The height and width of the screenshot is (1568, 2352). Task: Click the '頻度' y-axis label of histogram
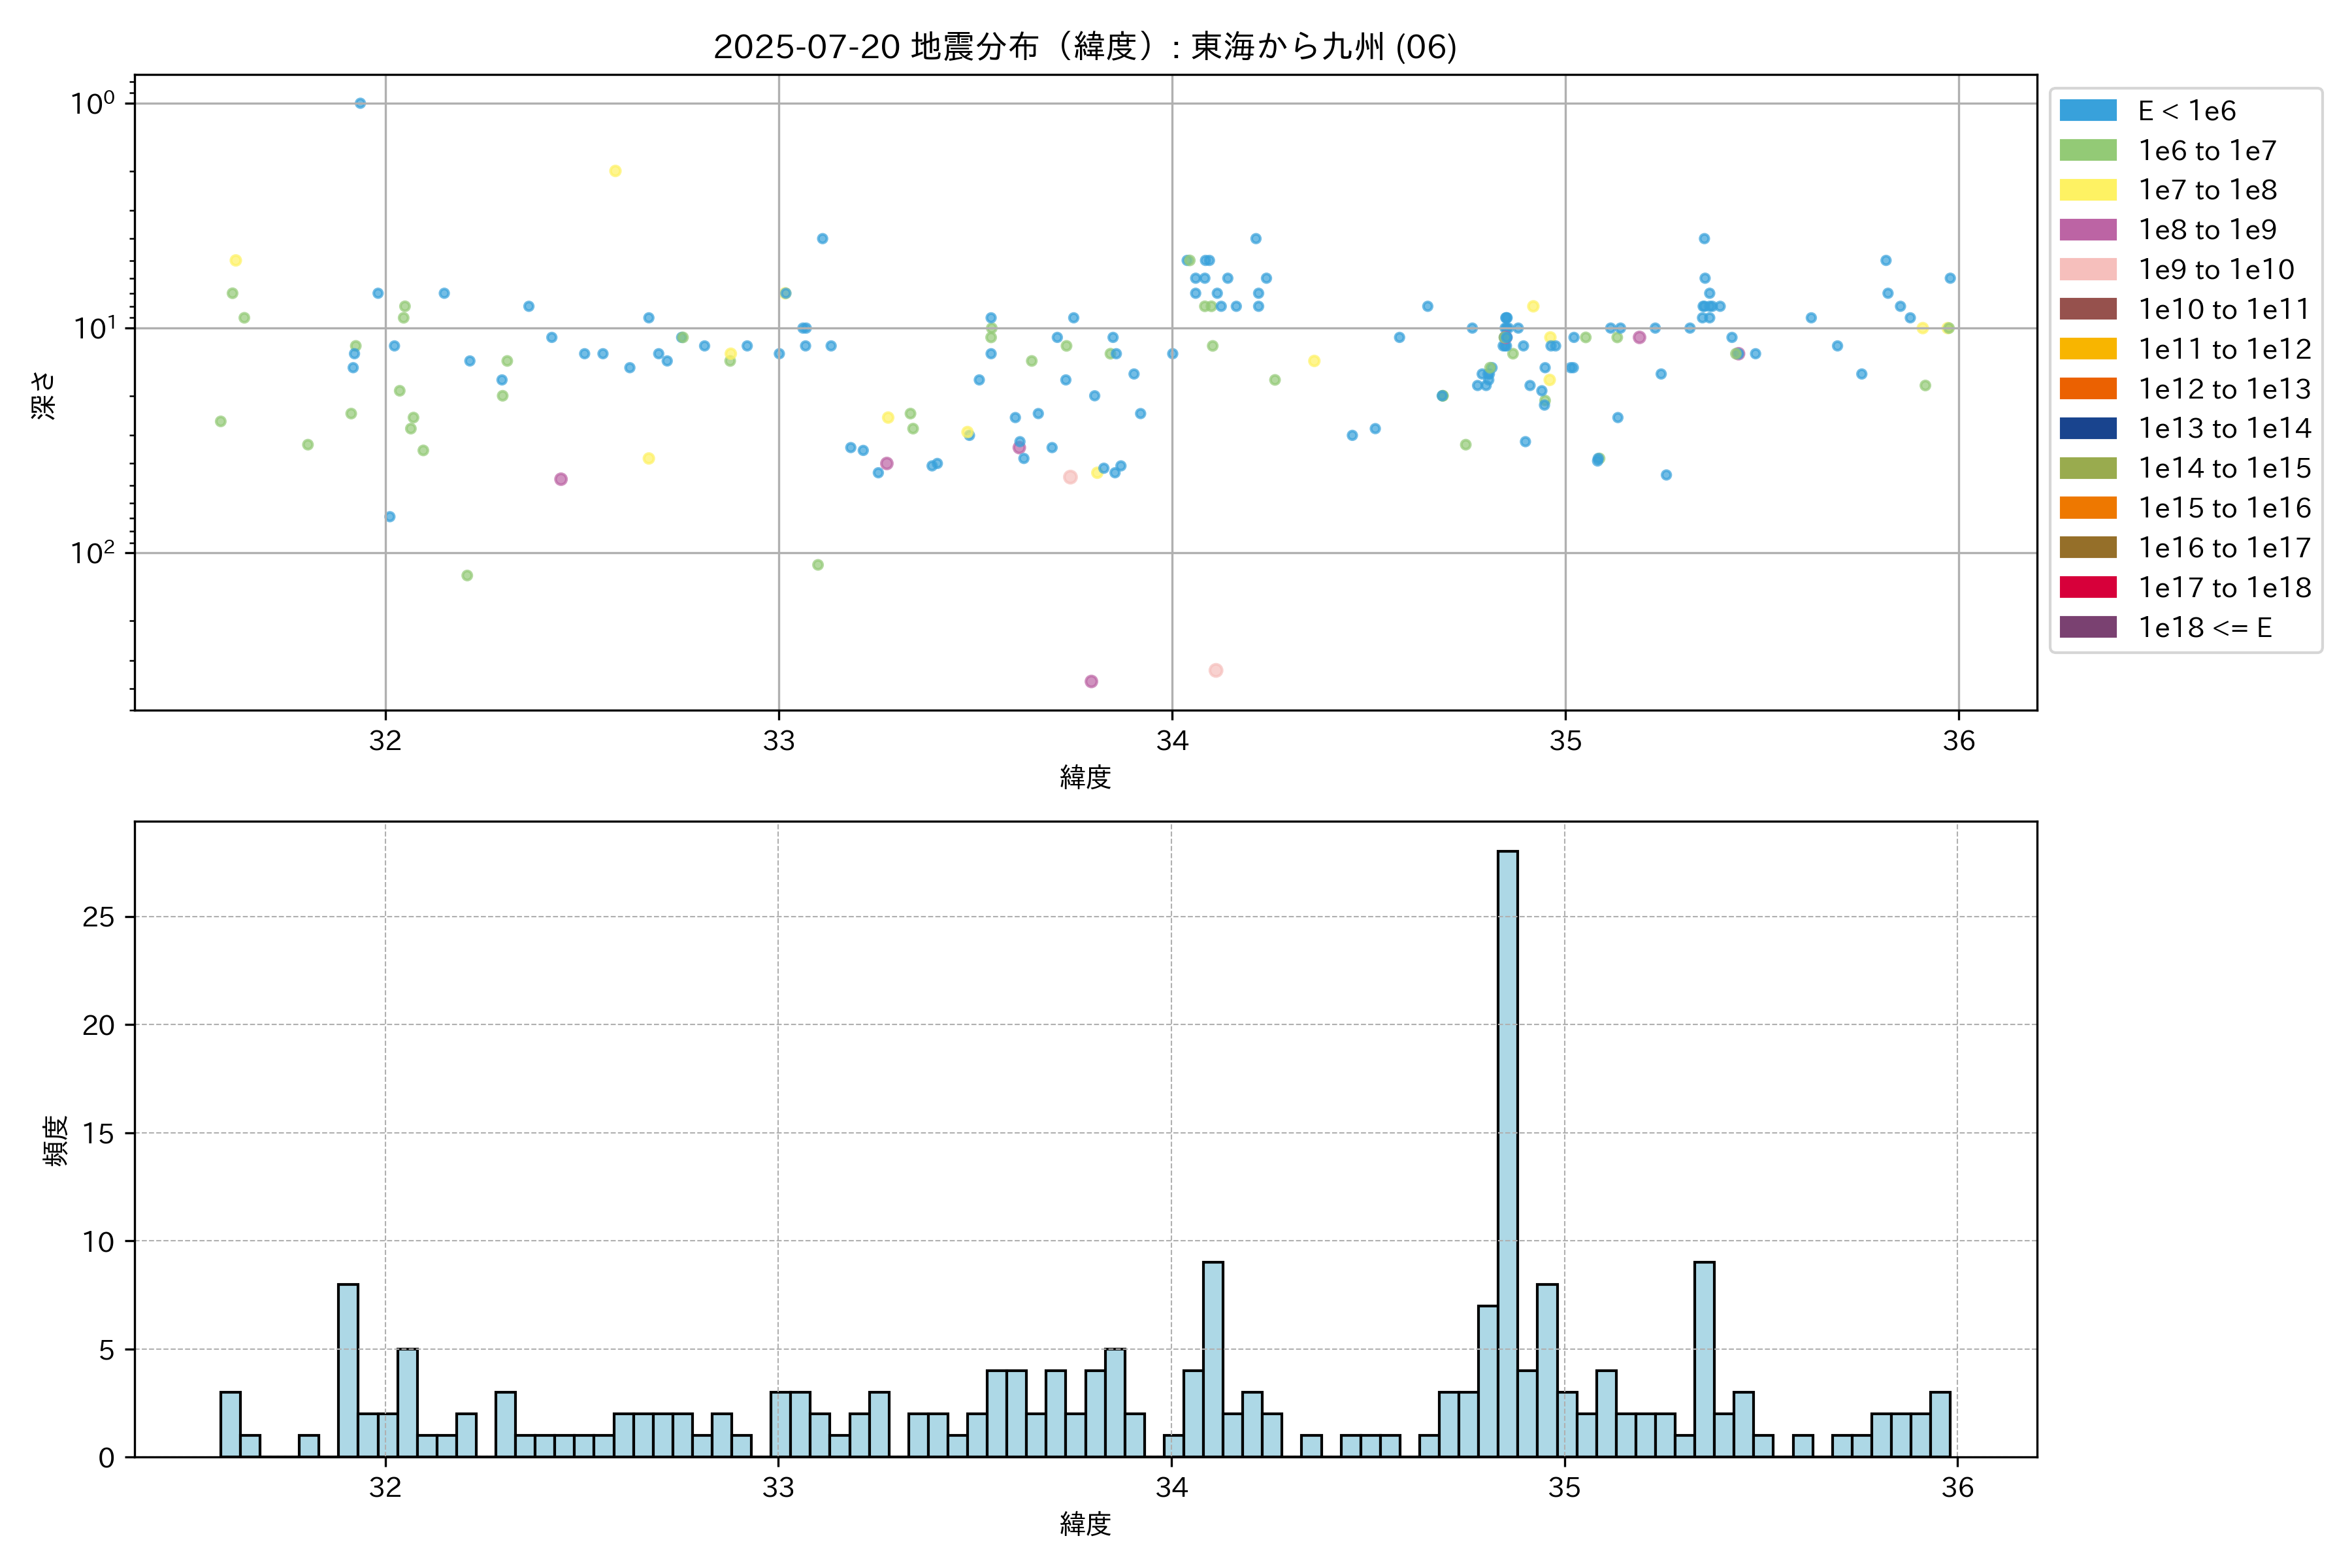click(x=56, y=1140)
